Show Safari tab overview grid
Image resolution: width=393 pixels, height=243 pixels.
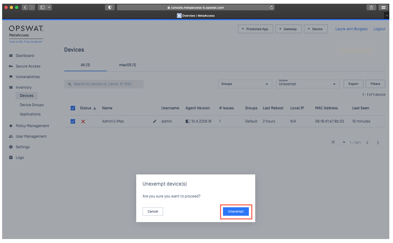coord(383,7)
